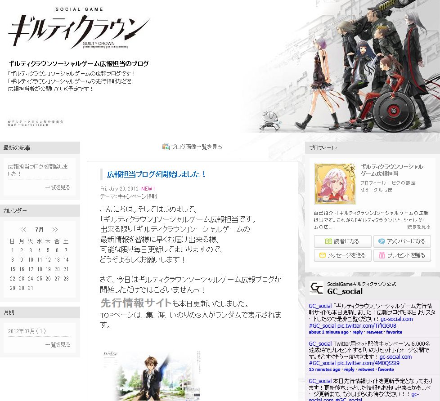Click メッセージを送る button
Viewport: 440px width, 401px height.
(343, 255)
